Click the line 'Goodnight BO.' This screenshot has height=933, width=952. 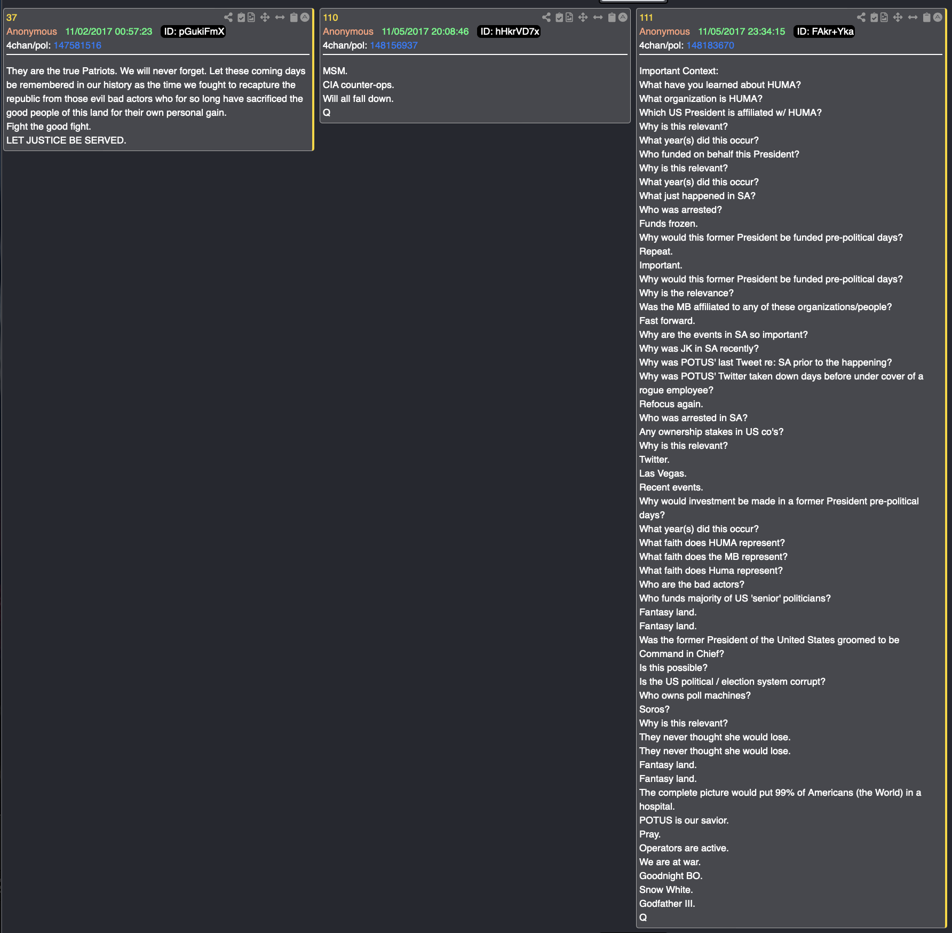(671, 876)
